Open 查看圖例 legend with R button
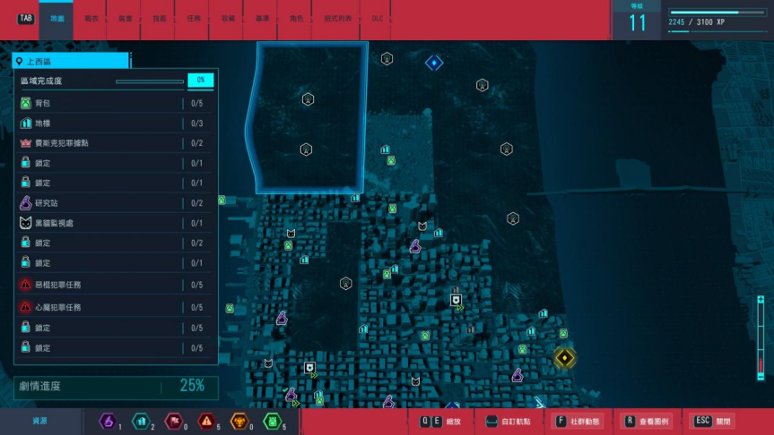 [x=646, y=422]
